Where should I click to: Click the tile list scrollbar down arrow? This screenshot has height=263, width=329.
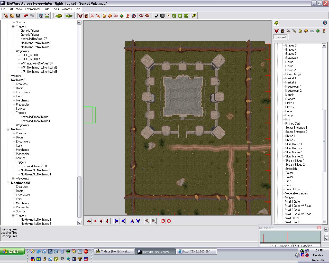click(324, 221)
